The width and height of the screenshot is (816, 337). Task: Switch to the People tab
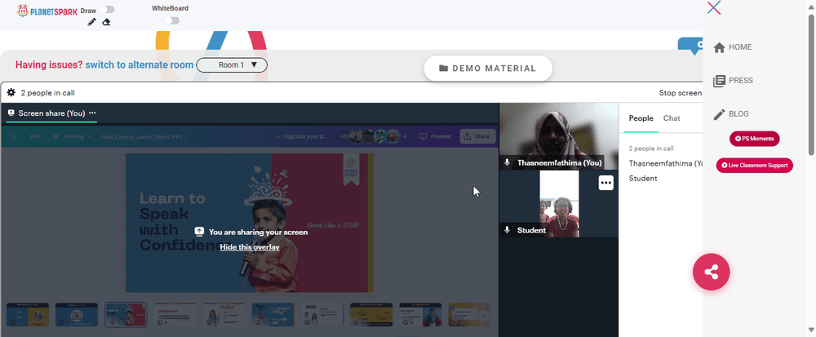point(641,118)
